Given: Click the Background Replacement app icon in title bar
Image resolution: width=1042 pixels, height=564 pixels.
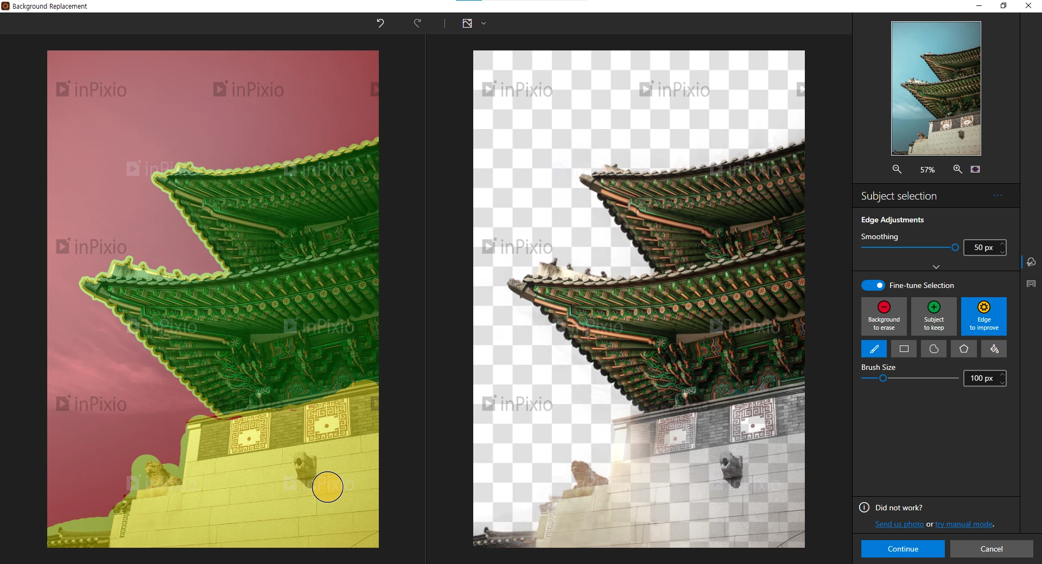Looking at the screenshot, I should click(x=5, y=6).
